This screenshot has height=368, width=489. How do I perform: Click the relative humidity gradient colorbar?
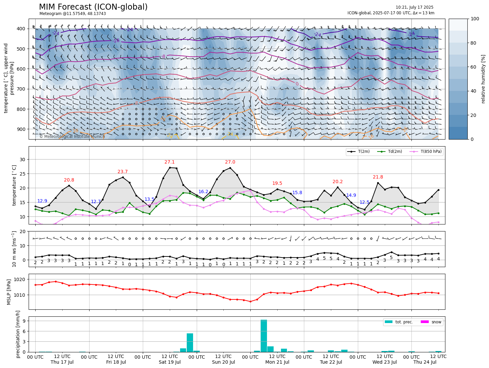coord(458,79)
